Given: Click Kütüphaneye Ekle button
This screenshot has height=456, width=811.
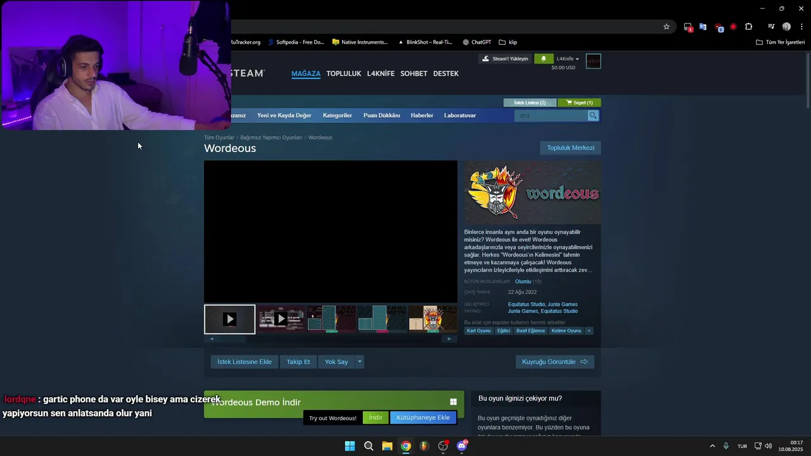Looking at the screenshot, I should pos(423,417).
